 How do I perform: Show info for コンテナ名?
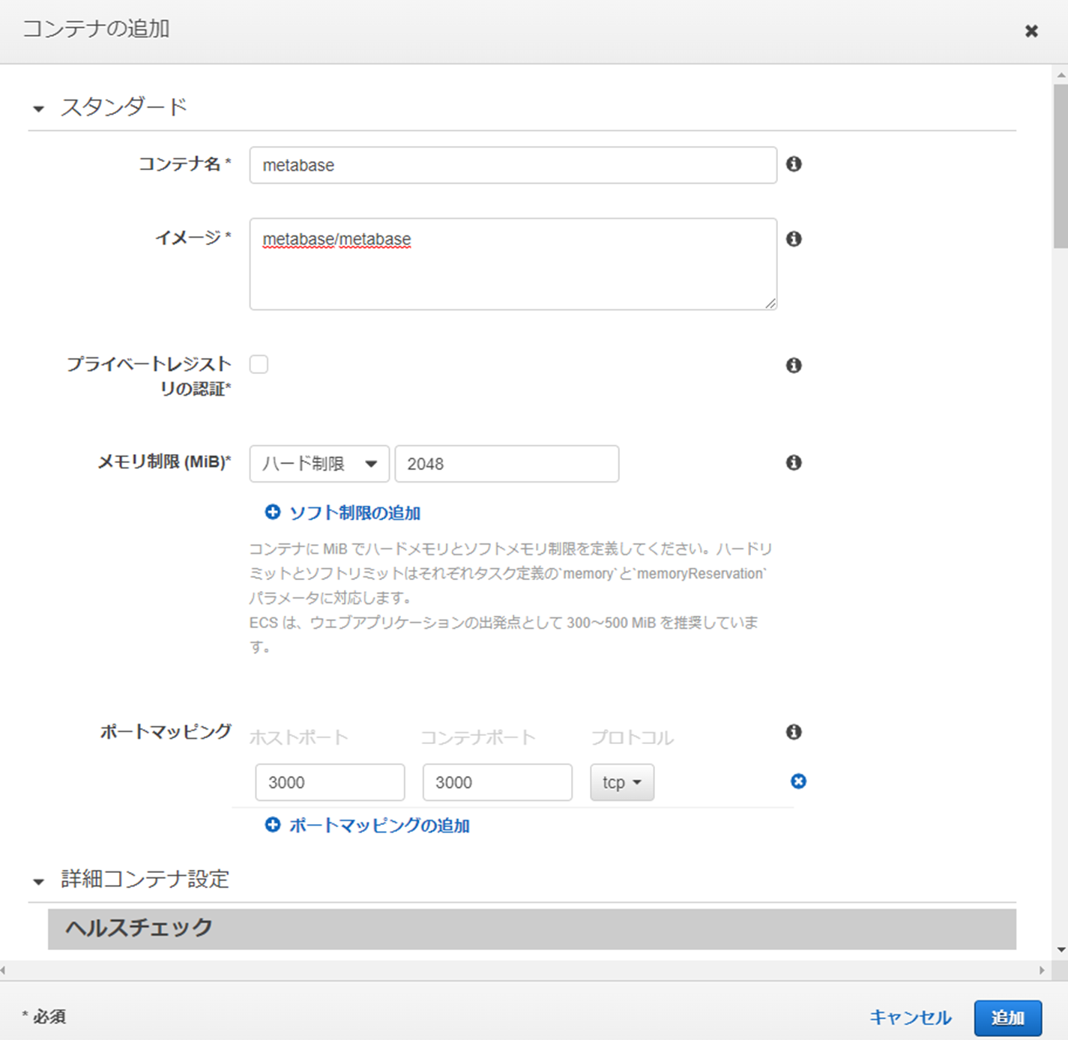pos(794,163)
